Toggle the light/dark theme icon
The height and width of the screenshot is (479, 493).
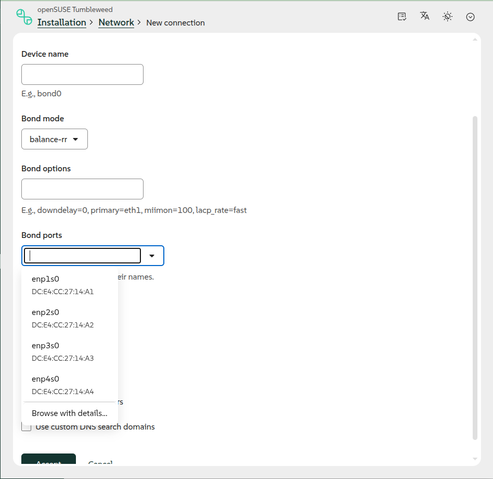[x=447, y=17]
